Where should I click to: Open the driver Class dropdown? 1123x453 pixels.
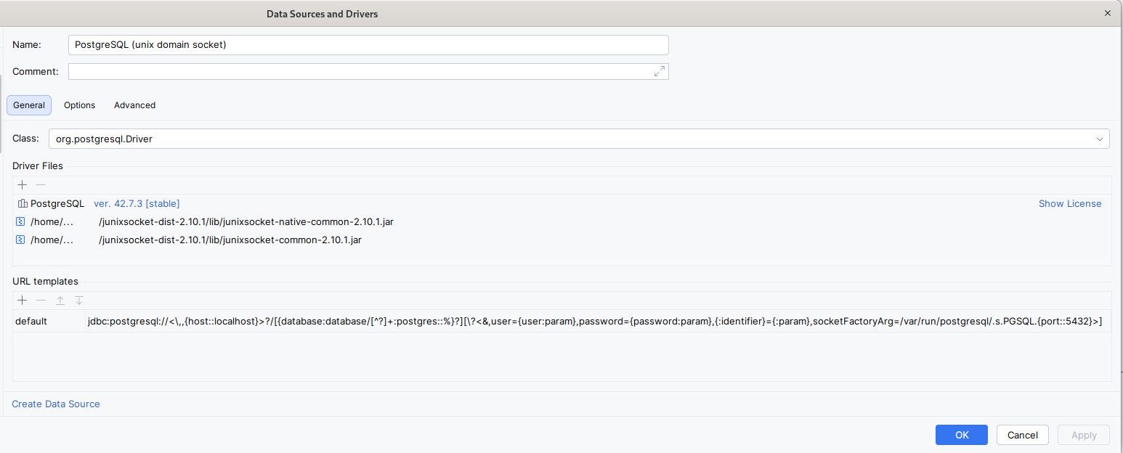(1101, 139)
